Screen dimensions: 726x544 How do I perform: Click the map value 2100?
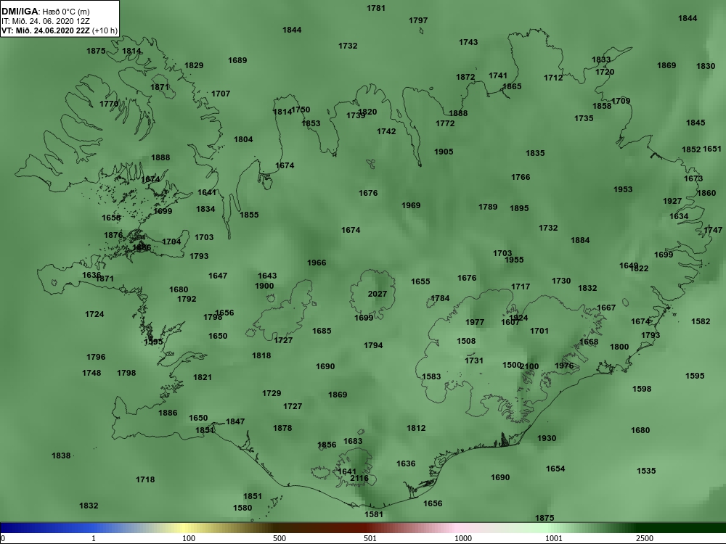[x=529, y=366]
